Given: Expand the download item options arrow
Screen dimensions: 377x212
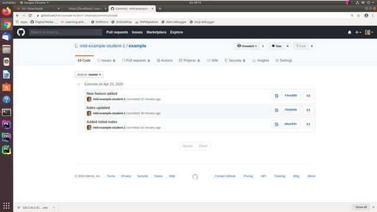Looking at the screenshot, I should (54, 207).
